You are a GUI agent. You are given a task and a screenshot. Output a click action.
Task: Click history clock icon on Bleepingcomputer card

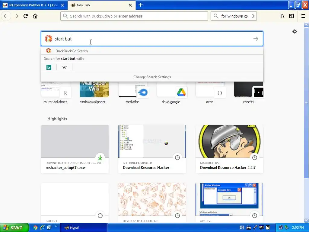(177, 158)
